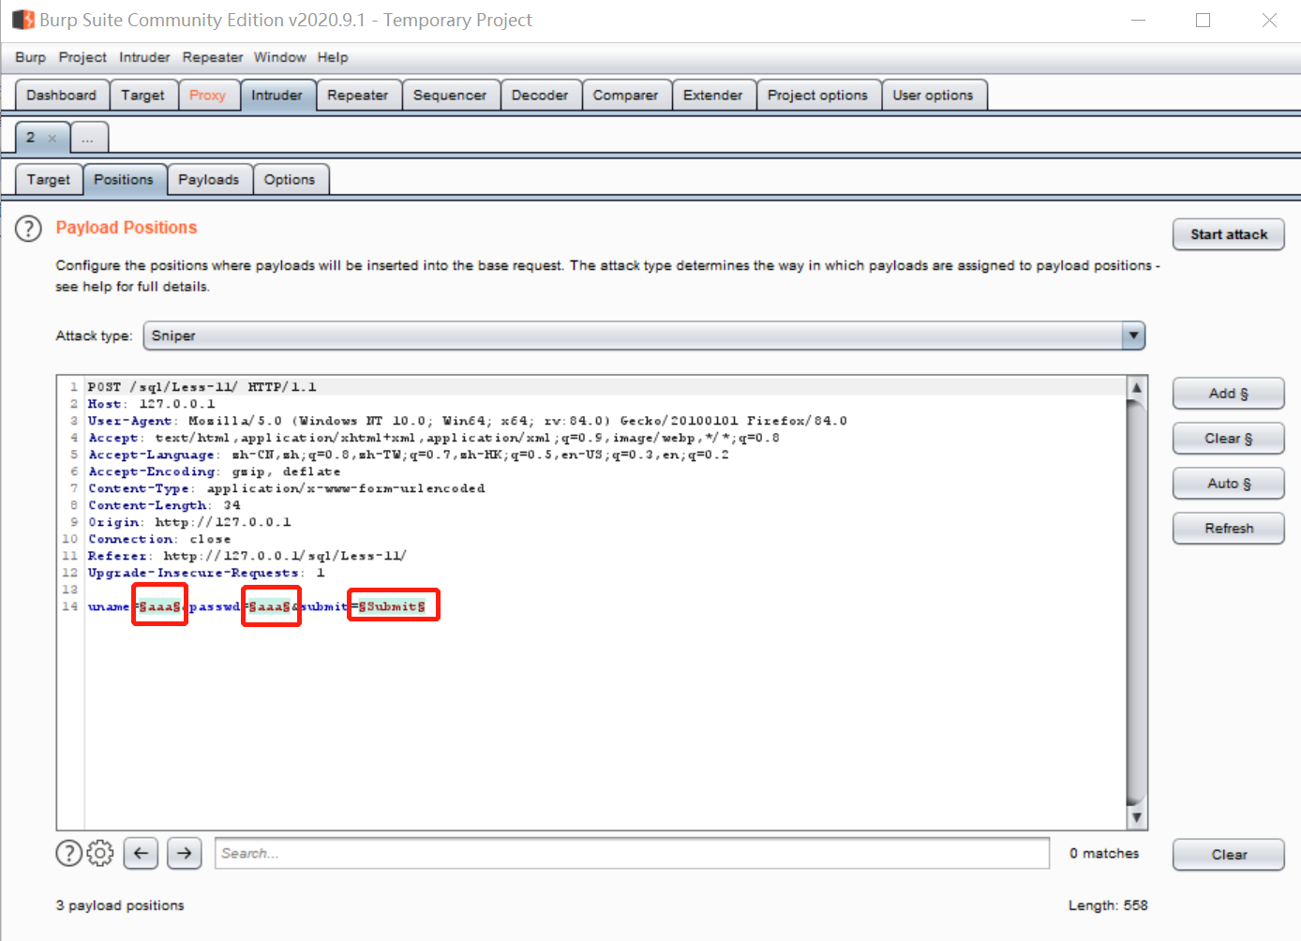
Task: Open the User options tab
Action: (x=933, y=95)
